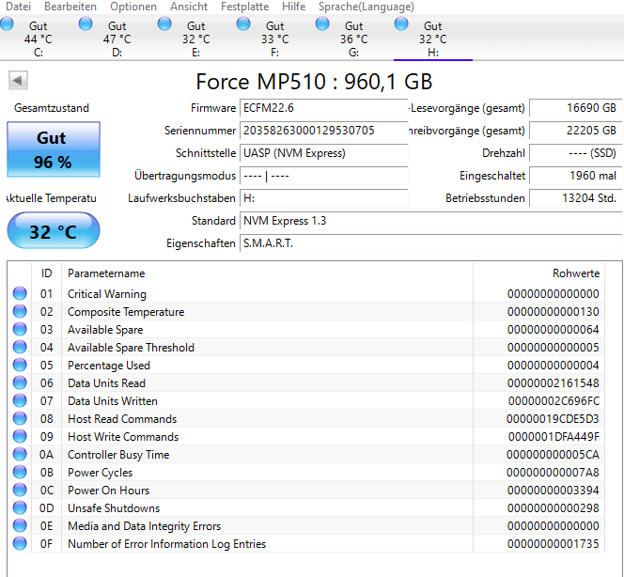Click status icon of Percentage Used row

(x=20, y=365)
